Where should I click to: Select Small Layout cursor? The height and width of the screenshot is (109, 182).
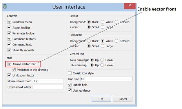pyautogui.click(x=89, y=27)
